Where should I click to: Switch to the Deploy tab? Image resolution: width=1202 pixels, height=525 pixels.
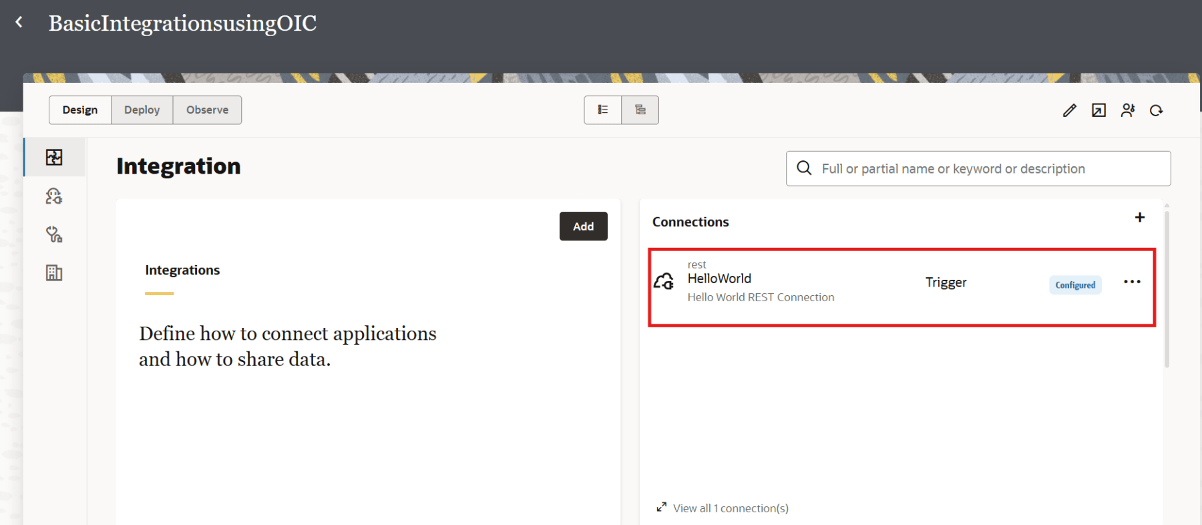pos(142,110)
